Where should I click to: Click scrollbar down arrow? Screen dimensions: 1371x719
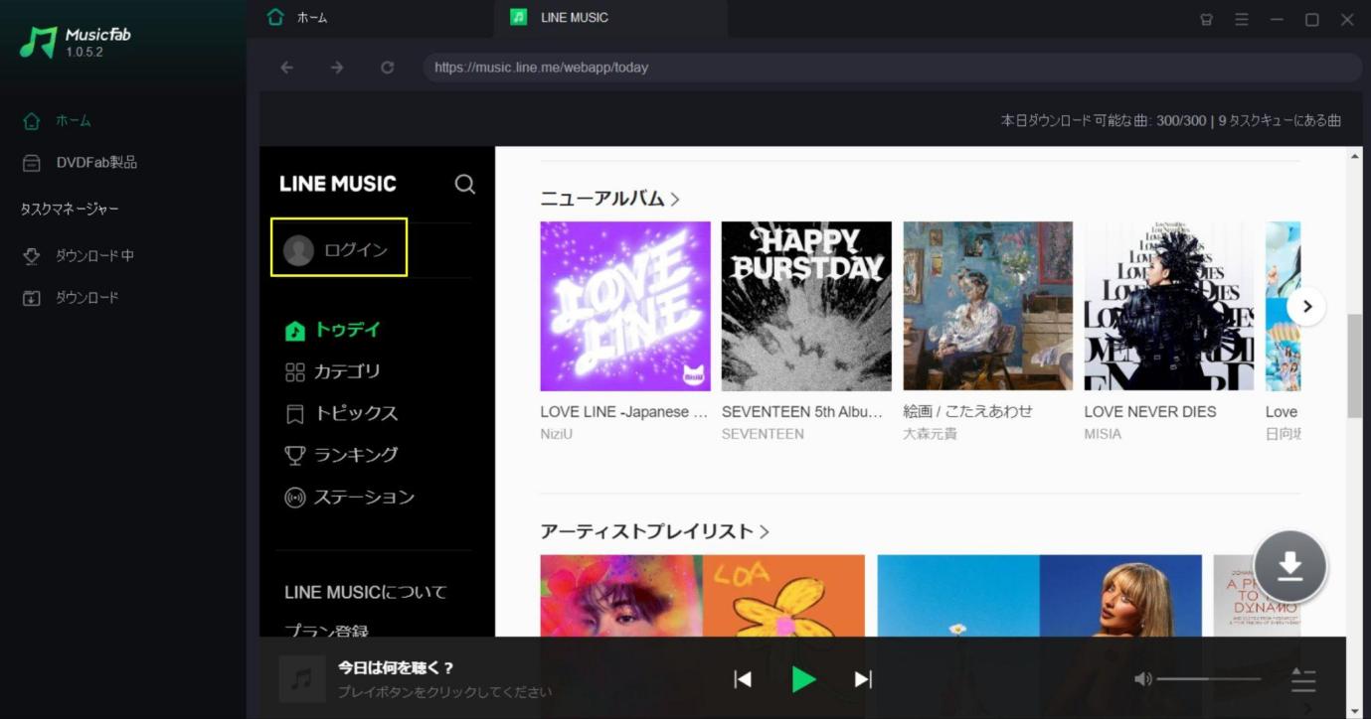pos(1354,709)
